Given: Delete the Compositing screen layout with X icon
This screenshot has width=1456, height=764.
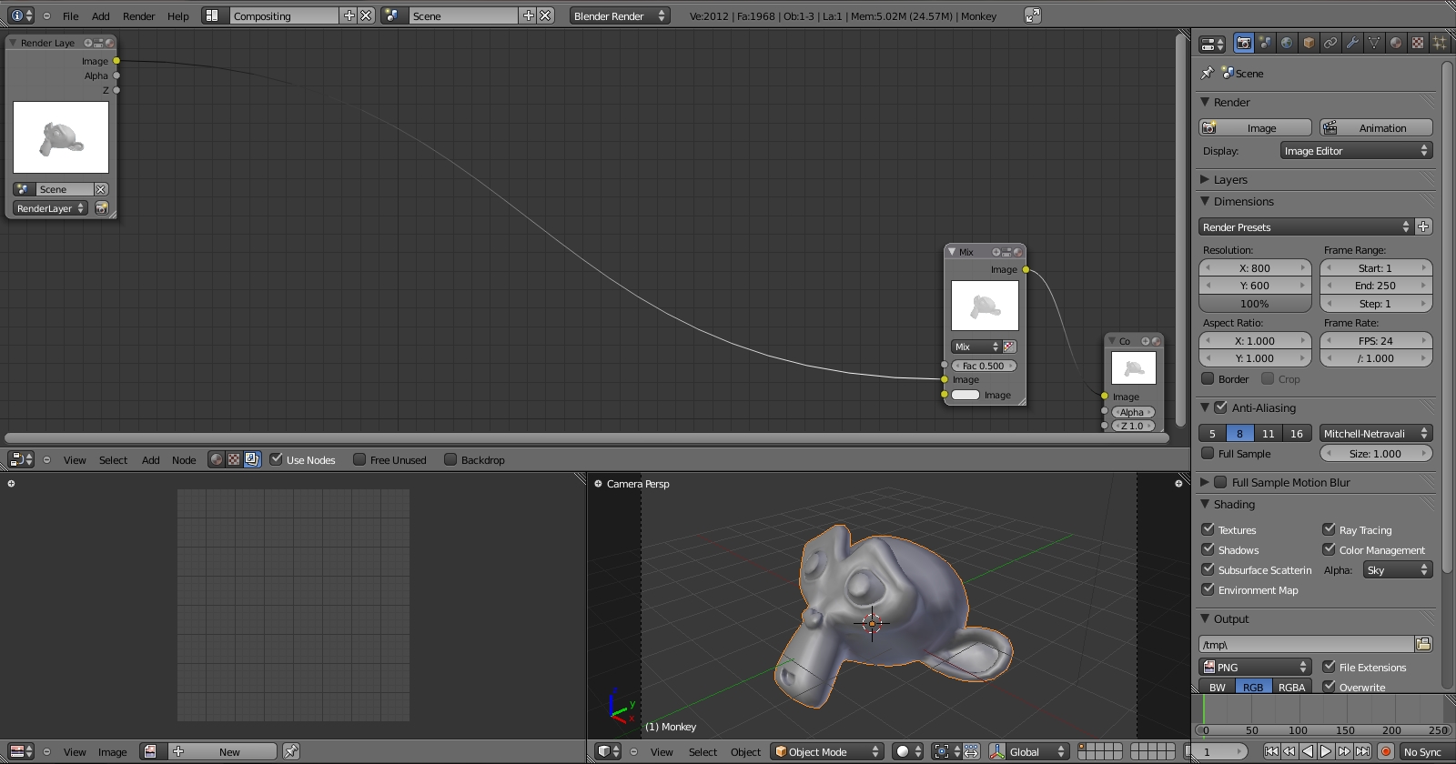Looking at the screenshot, I should (366, 15).
